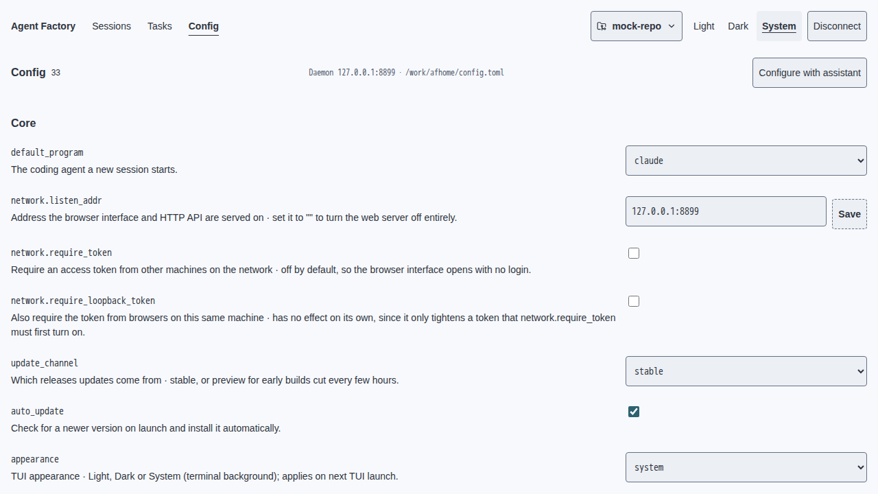Expand the update_channel dropdown set to stable
This screenshot has width=878, height=494.
pyautogui.click(x=746, y=371)
